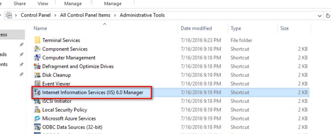Select Local Security Policy file name
The height and width of the screenshot is (134, 331).
coord(65,110)
